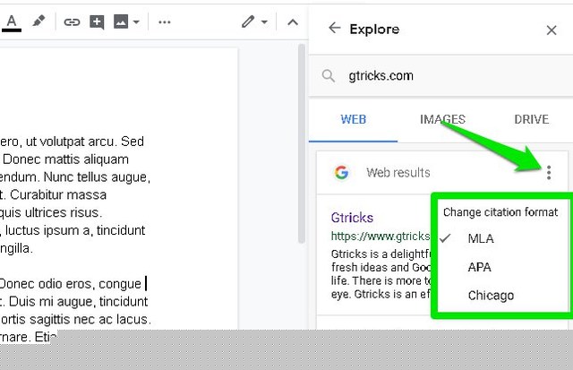Go back using the Explore panel arrow
Viewport: 573px width, 370px height.
click(x=335, y=29)
